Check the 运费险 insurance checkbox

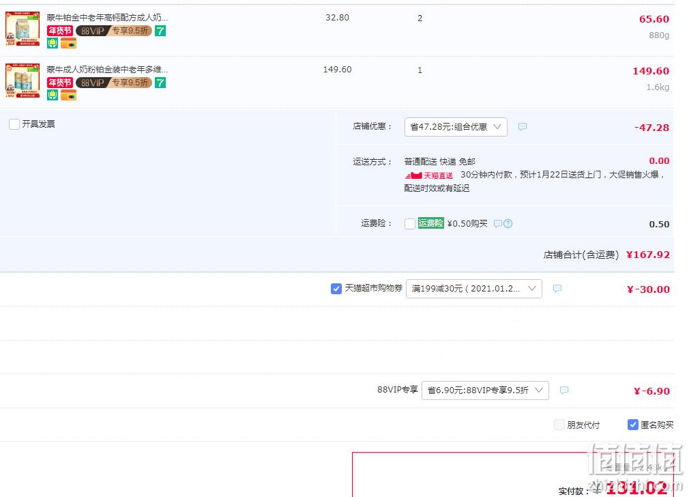[x=410, y=223]
